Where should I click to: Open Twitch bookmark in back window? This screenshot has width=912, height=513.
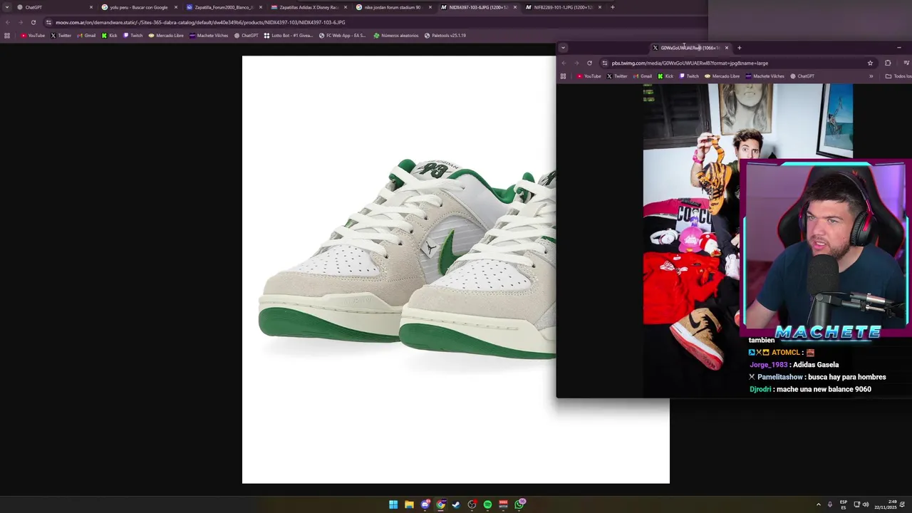click(133, 36)
